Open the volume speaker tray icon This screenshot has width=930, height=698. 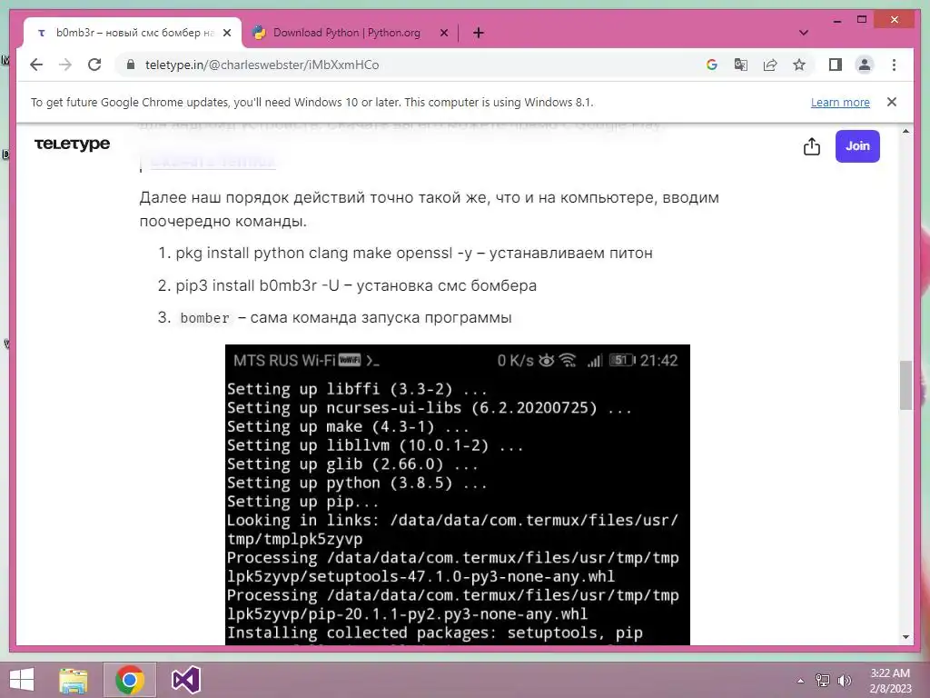(844, 681)
